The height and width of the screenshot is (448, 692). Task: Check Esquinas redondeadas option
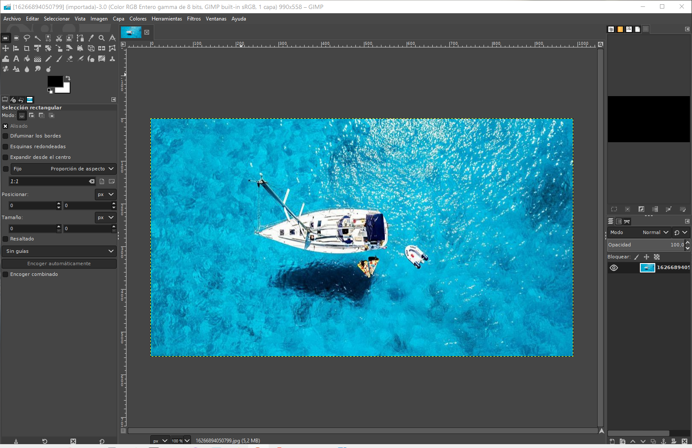click(x=6, y=146)
